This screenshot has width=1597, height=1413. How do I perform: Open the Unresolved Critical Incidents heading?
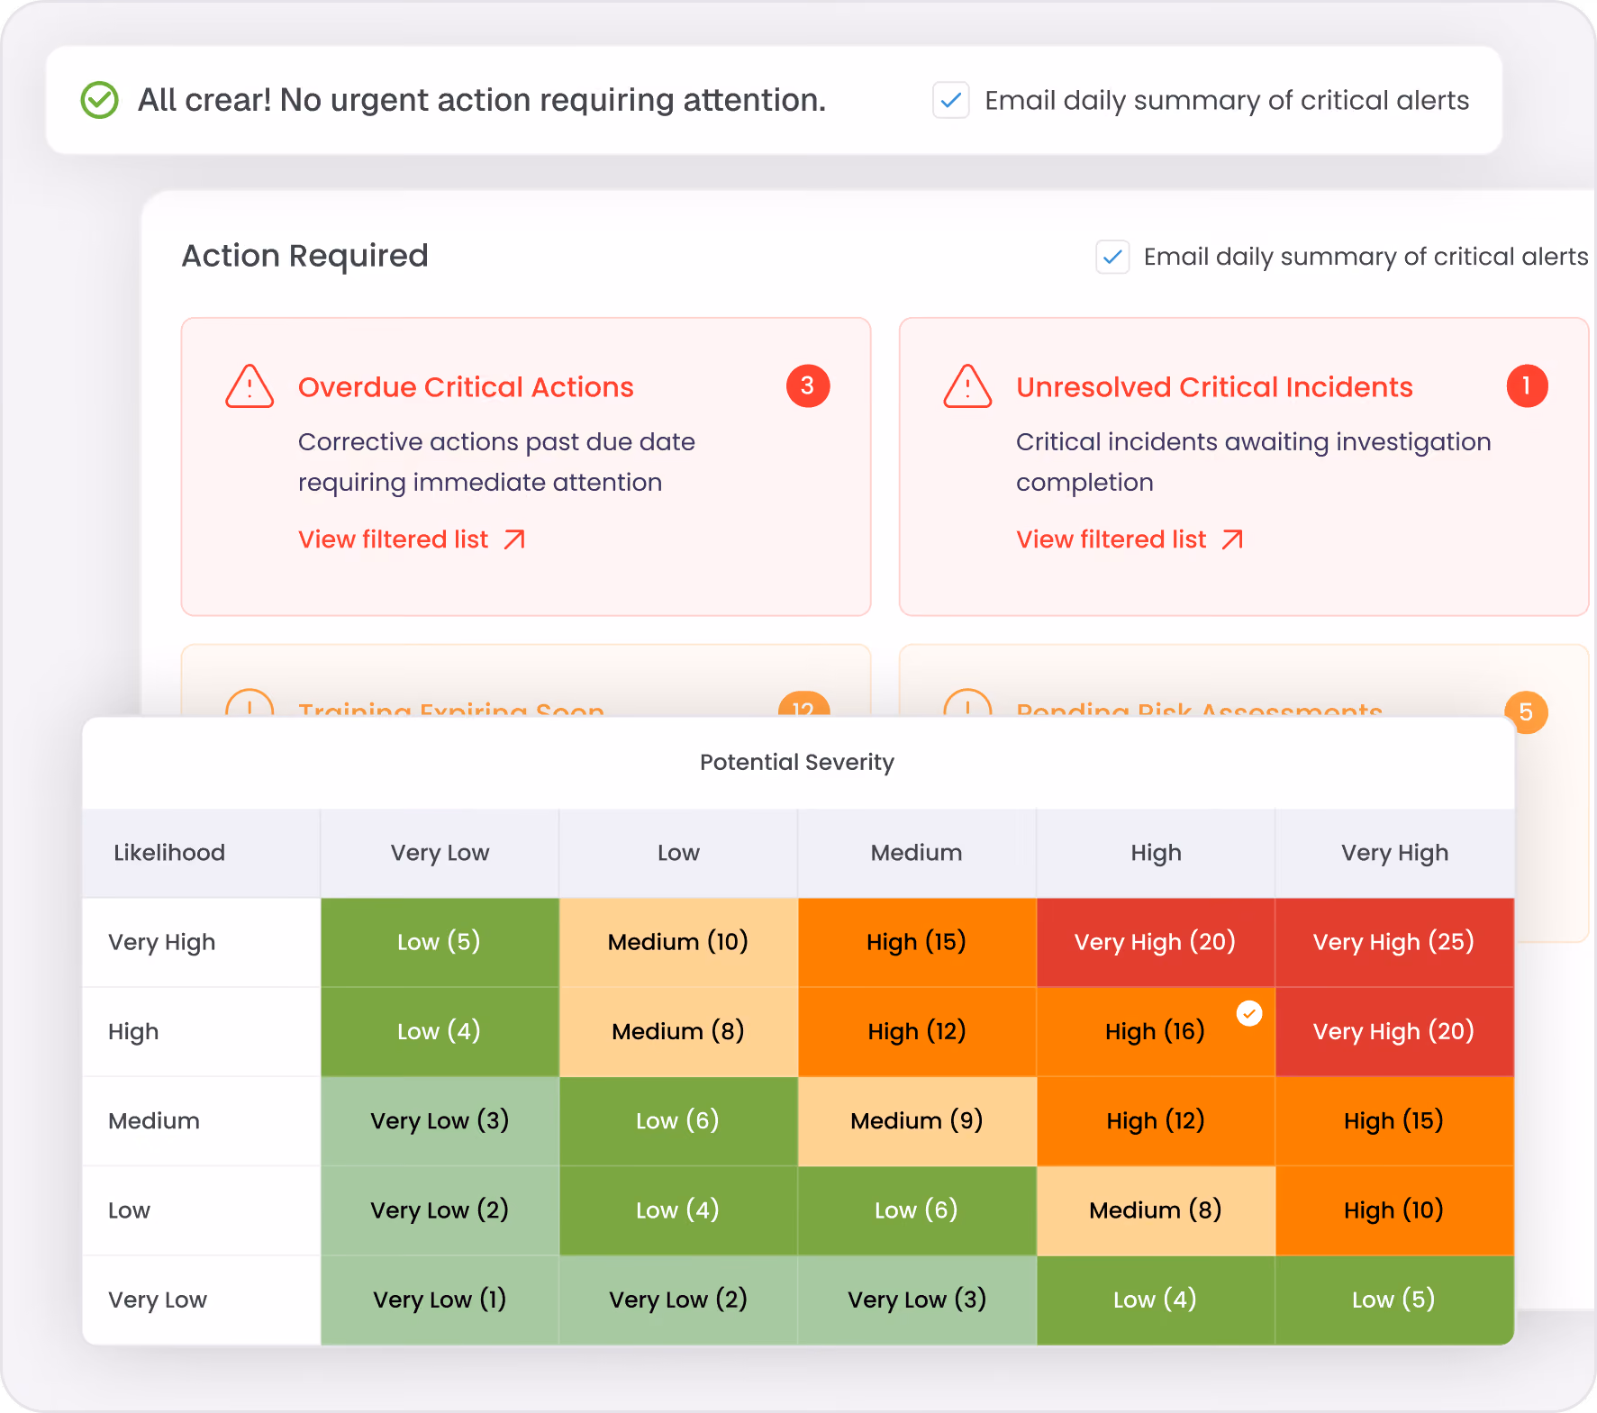[x=1214, y=387]
